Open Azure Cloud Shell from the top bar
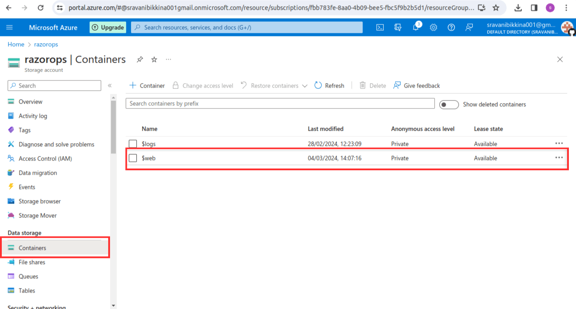 [380, 27]
